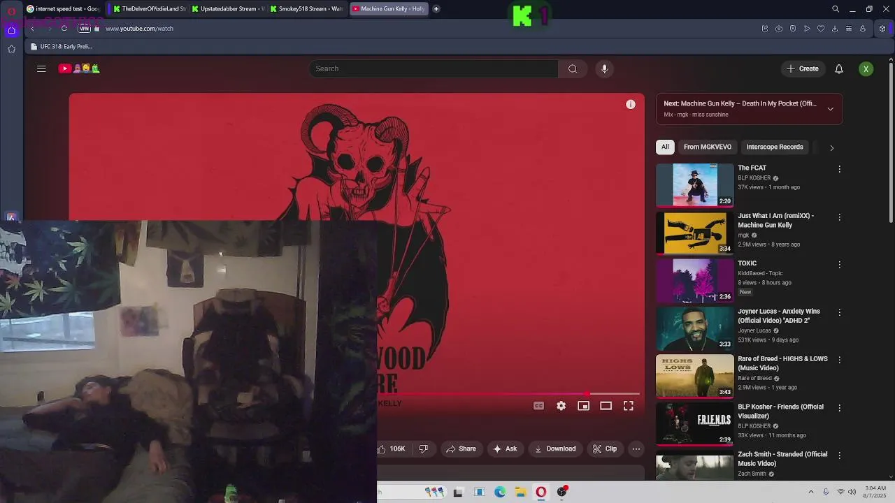Show more filter chips with the right arrow
Image resolution: width=895 pixels, height=503 pixels.
831,147
